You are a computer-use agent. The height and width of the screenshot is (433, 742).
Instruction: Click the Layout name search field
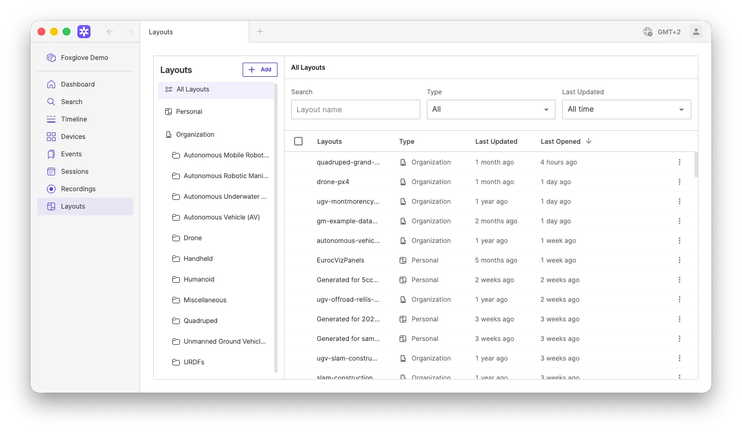click(355, 109)
